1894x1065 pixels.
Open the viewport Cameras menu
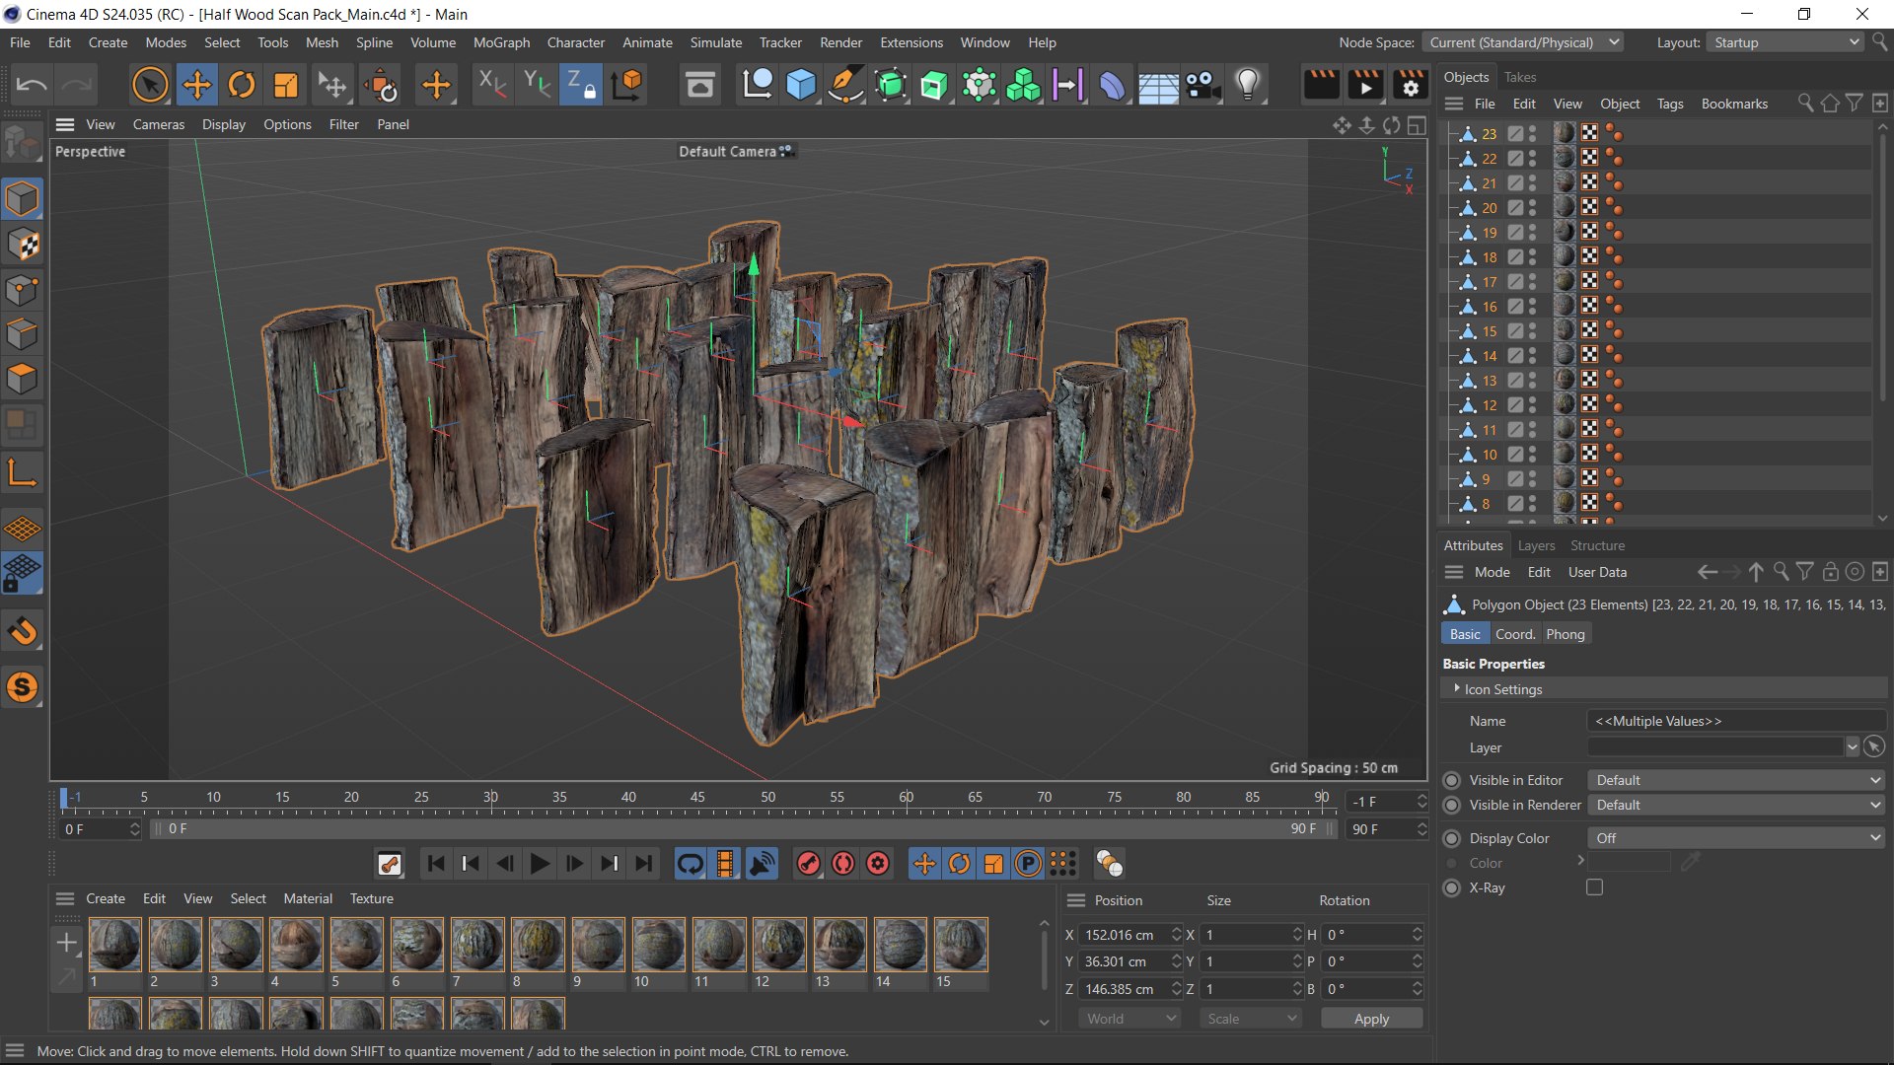click(159, 124)
